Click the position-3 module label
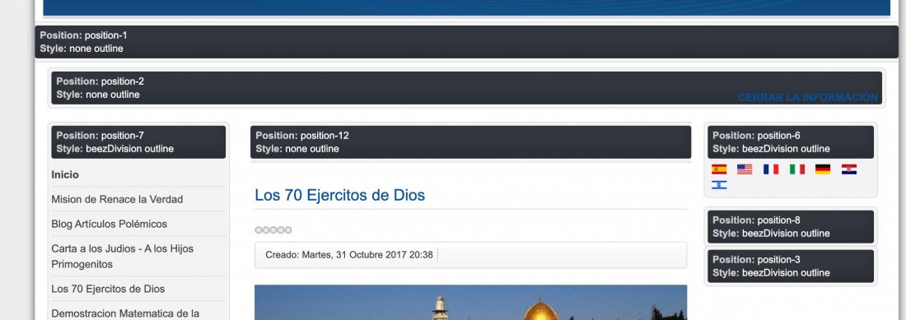906x320 pixels. [x=791, y=266]
